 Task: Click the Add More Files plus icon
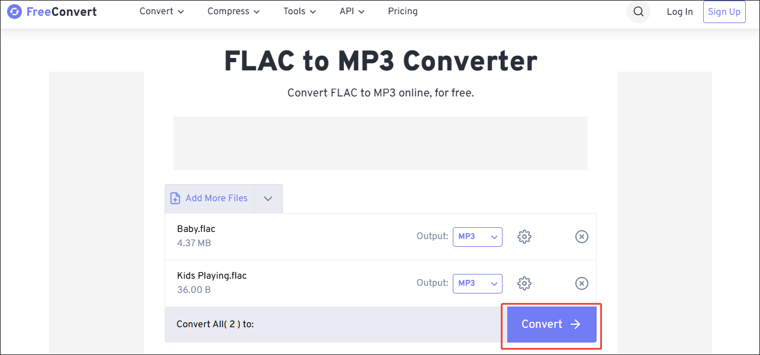click(175, 198)
